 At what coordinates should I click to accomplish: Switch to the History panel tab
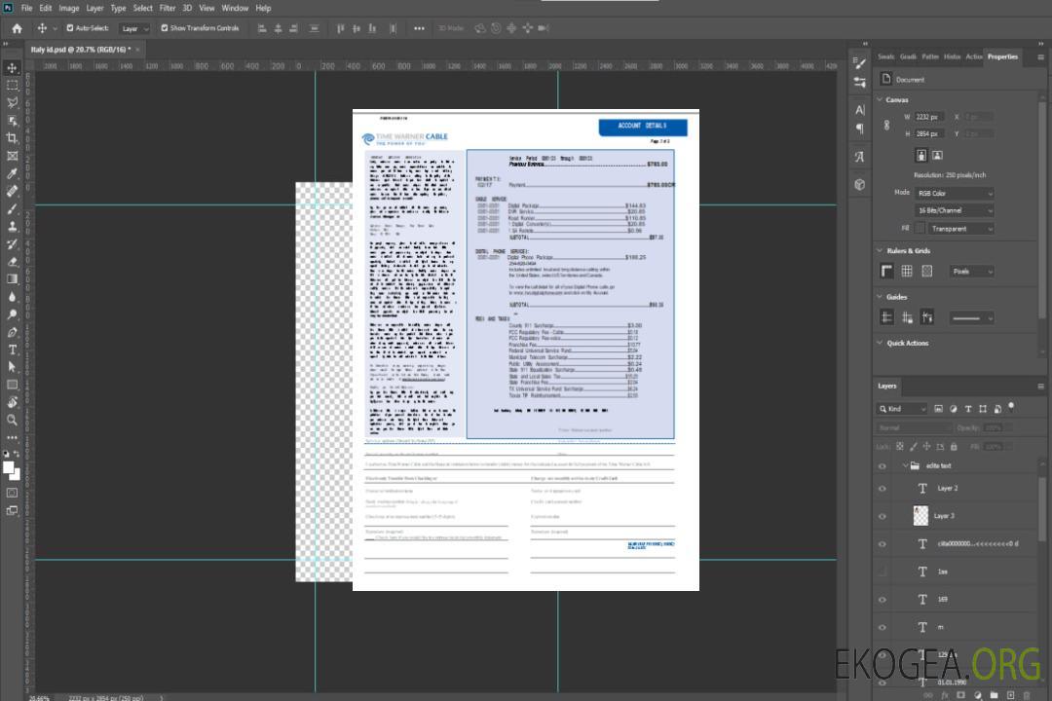952,56
